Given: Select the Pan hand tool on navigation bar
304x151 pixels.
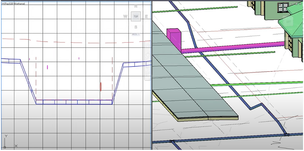Looking at the screenshot, I should point(147,54).
